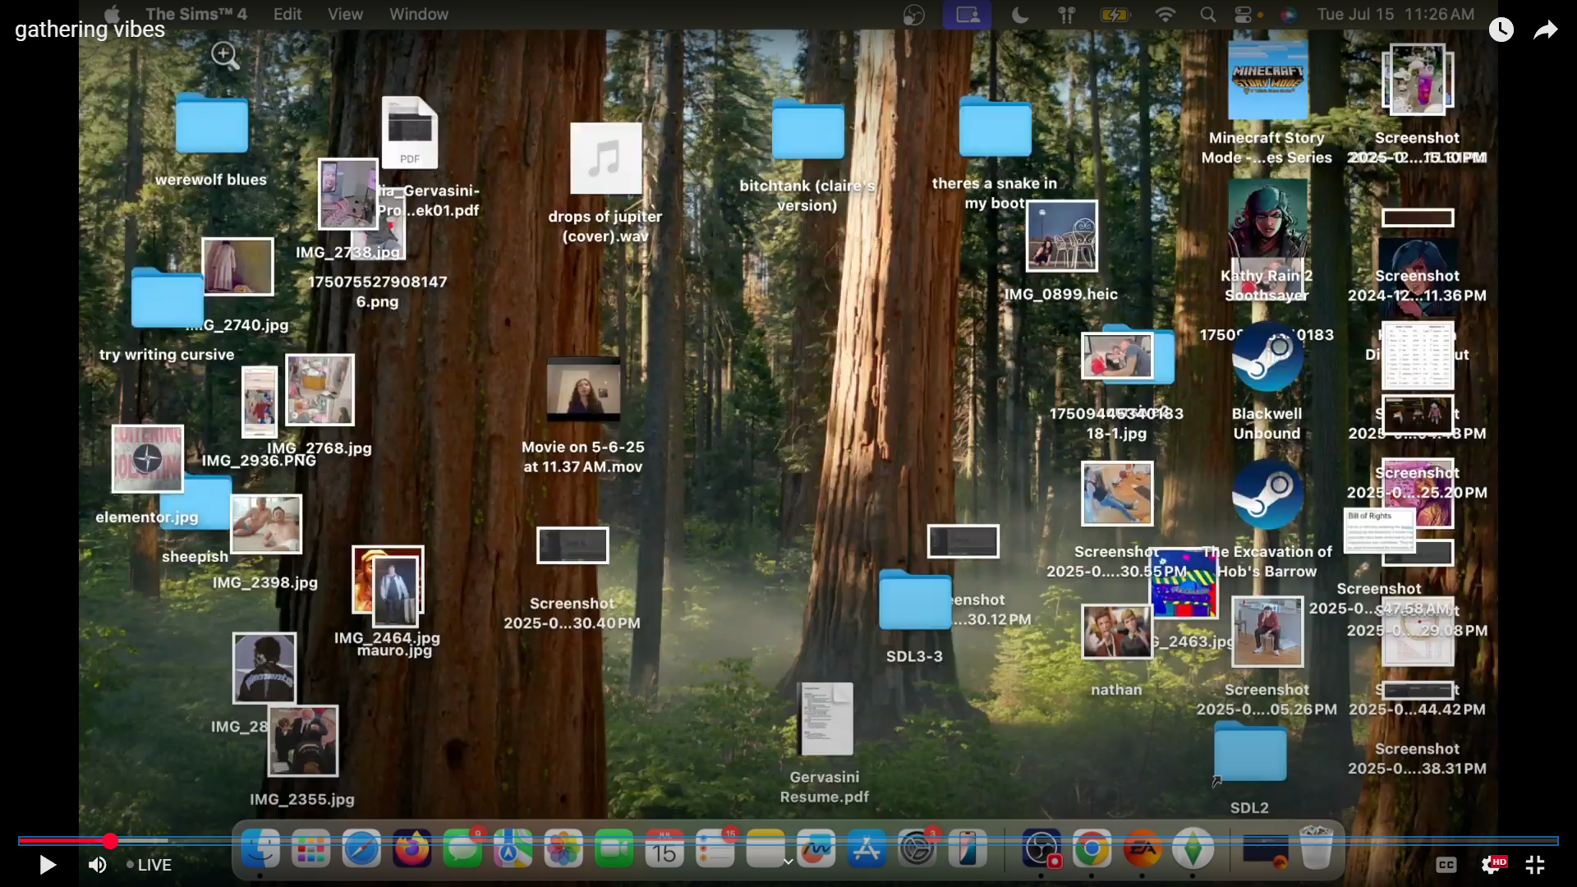Open the video quality settings gear
Viewport: 1577px width, 887px height.
pyautogui.click(x=1491, y=865)
